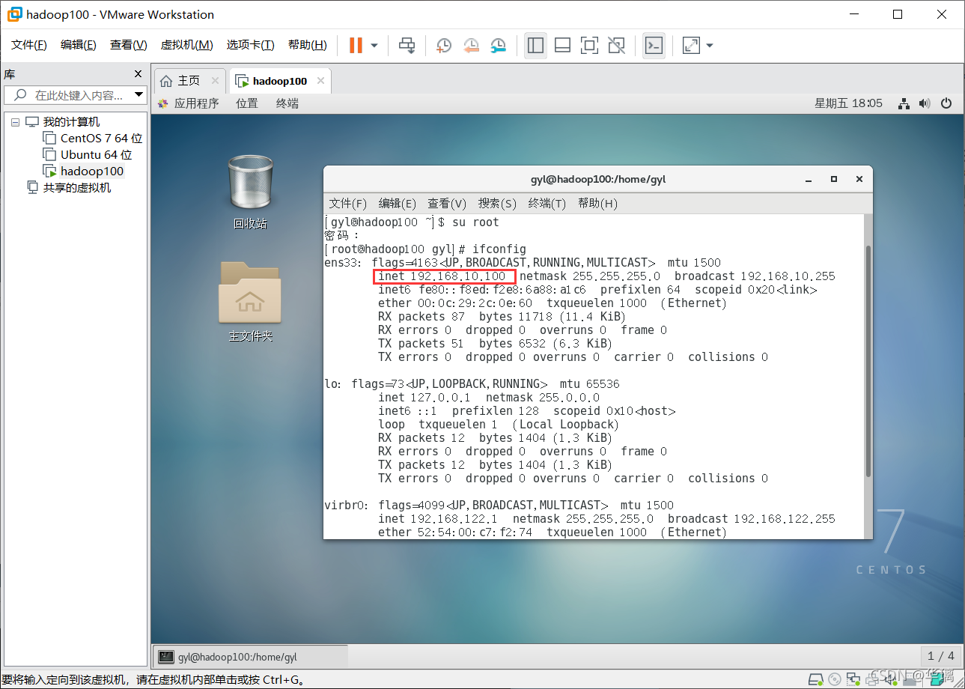Image resolution: width=965 pixels, height=689 pixels.
Task: Open the library search filter dropdown
Action: point(138,95)
